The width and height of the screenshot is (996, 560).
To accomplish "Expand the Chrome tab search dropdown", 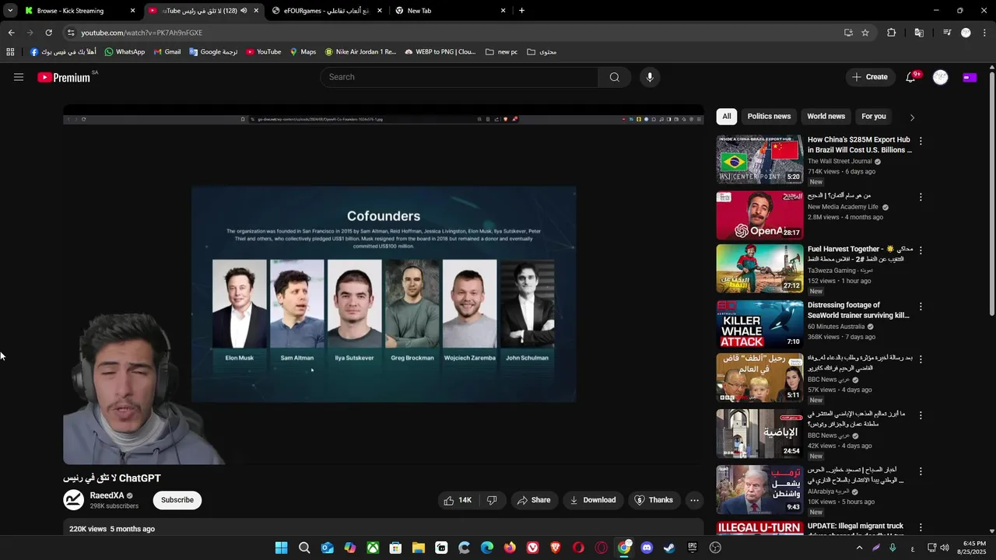I will tap(10, 11).
